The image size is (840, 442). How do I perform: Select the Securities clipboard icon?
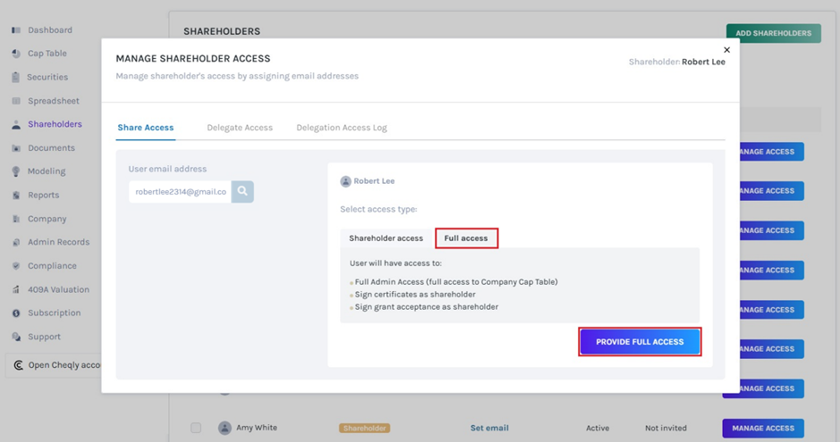pos(16,77)
